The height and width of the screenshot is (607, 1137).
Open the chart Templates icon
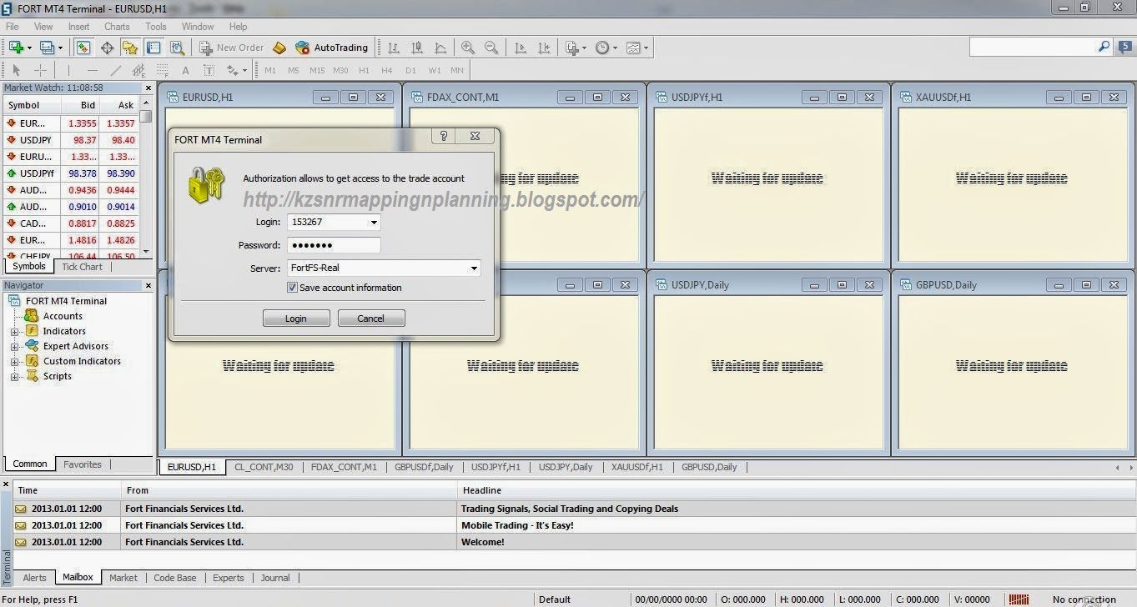(x=633, y=48)
